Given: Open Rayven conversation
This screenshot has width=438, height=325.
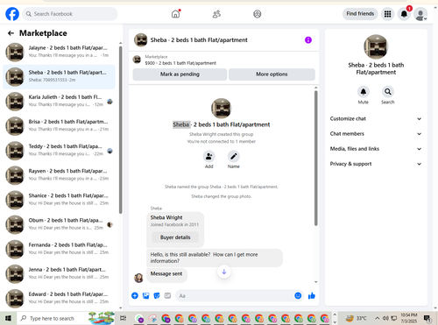Looking at the screenshot, I should pos(59,175).
